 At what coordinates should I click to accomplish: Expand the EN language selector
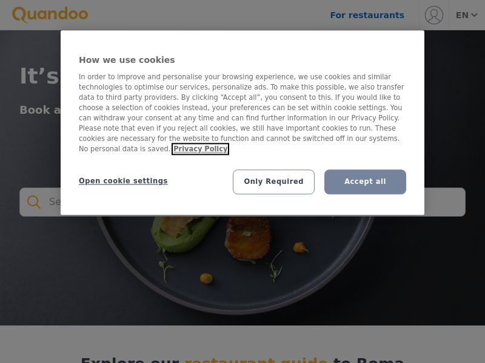(466, 15)
